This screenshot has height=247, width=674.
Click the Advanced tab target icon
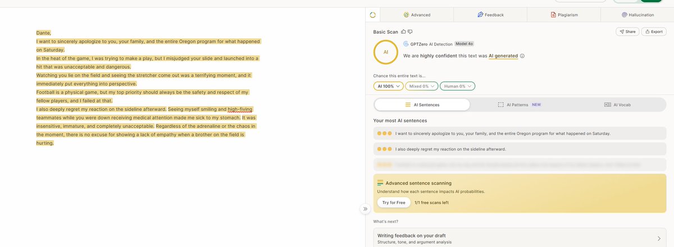coord(406,15)
